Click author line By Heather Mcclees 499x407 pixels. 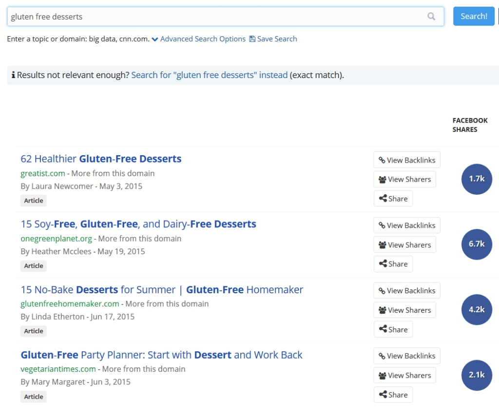click(x=56, y=251)
